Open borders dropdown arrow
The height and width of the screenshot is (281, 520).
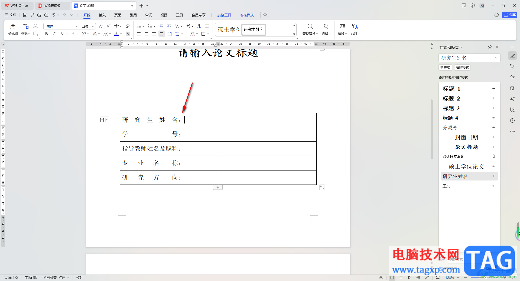tap(208, 34)
